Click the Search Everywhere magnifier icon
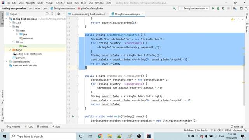Screen dimensions: 249x140 click(x=246, y=9)
